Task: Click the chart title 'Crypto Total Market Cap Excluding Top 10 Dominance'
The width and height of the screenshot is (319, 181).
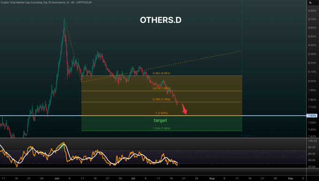Action: coord(33,2)
